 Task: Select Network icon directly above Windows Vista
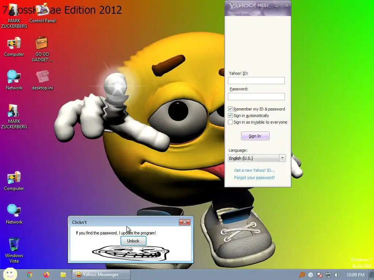tap(14, 214)
